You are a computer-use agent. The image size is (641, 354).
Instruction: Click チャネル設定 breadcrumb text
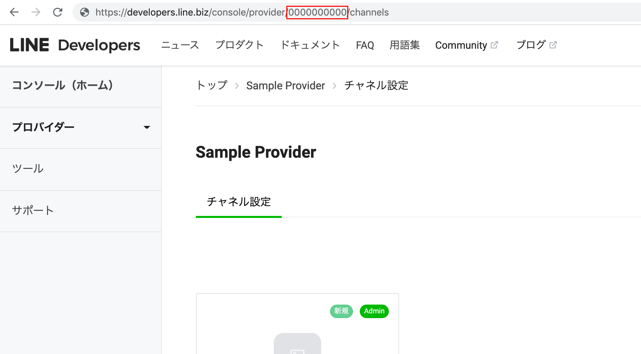[376, 85]
